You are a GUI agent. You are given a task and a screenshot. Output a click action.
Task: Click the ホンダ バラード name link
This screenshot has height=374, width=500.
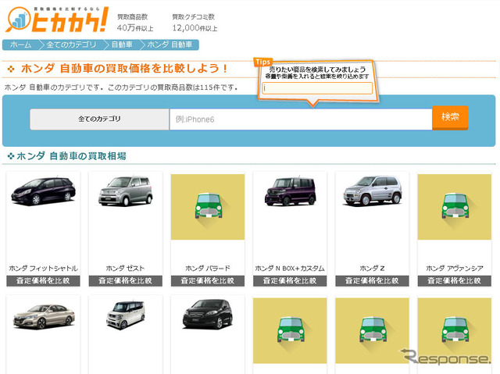(x=208, y=269)
